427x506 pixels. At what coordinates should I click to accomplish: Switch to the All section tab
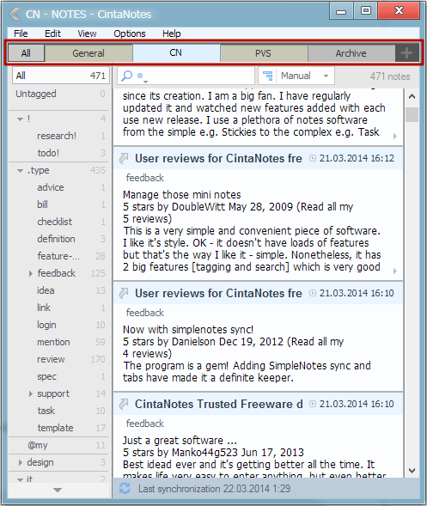click(26, 53)
